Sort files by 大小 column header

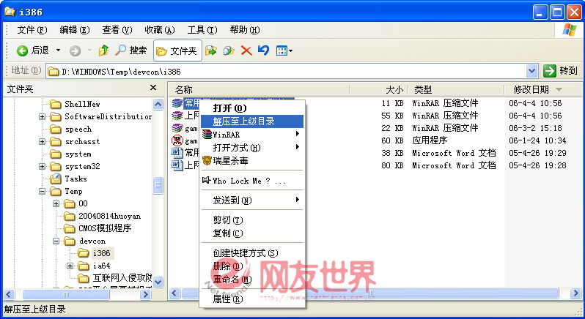point(379,90)
